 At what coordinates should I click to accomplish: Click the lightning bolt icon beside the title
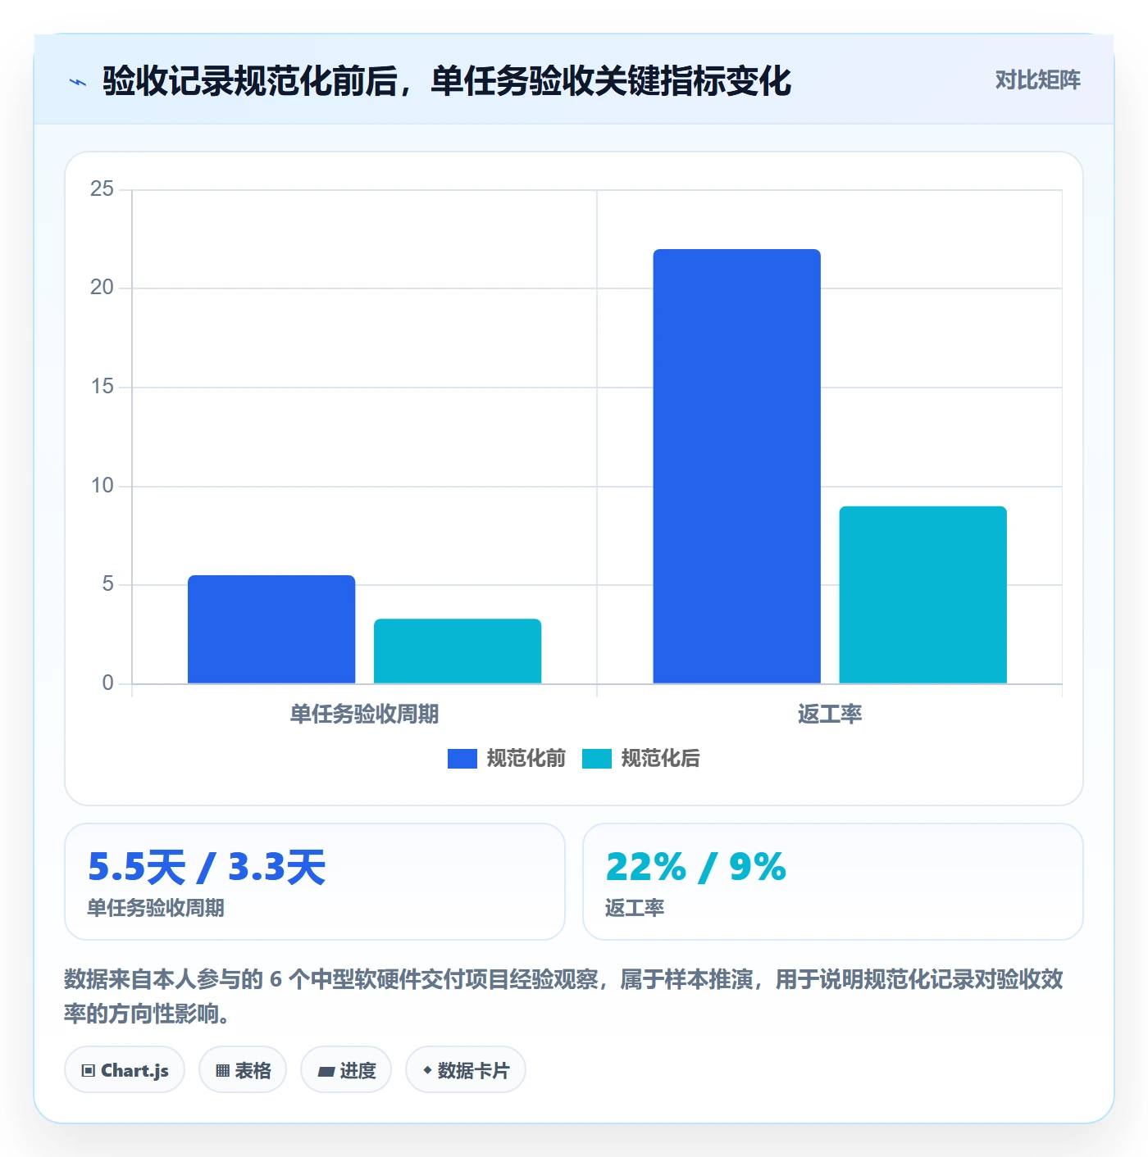coord(78,82)
